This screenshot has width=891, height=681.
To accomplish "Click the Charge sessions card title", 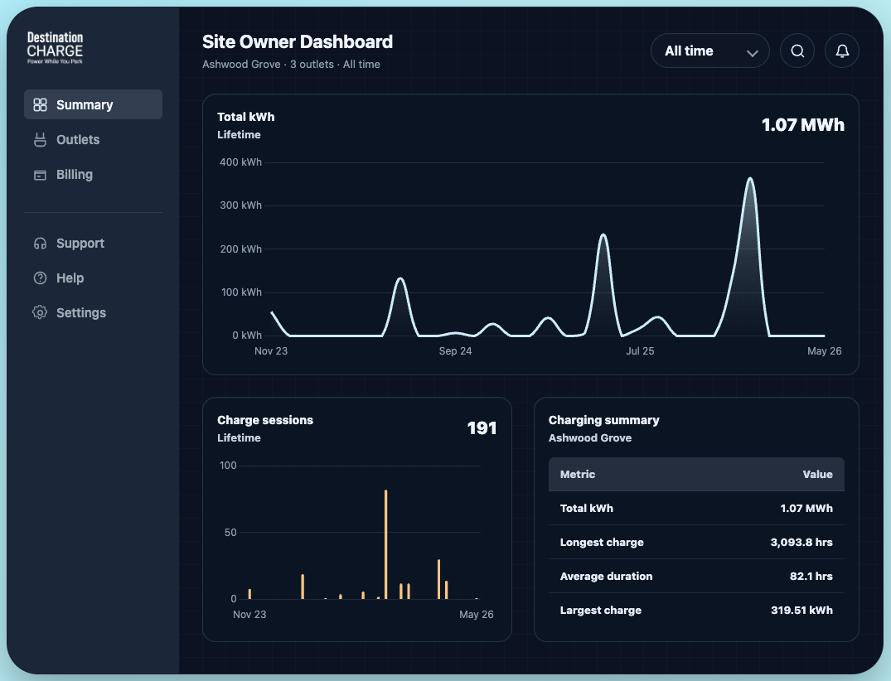I will tap(264, 420).
